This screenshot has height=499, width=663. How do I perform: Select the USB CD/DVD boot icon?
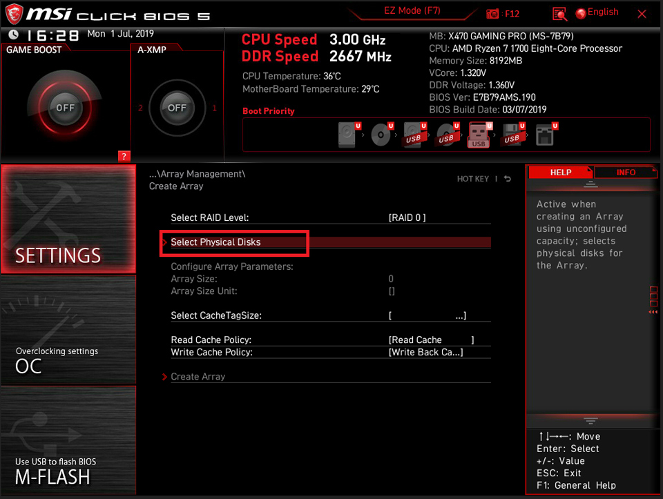(448, 135)
